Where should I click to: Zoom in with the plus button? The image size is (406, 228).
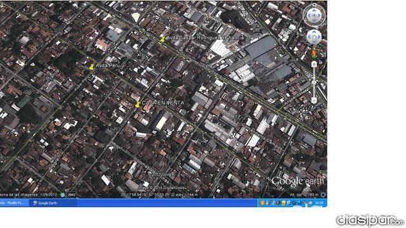click(314, 65)
